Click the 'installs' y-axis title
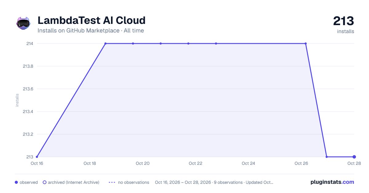The height and width of the screenshot is (193, 369). tap(17, 100)
